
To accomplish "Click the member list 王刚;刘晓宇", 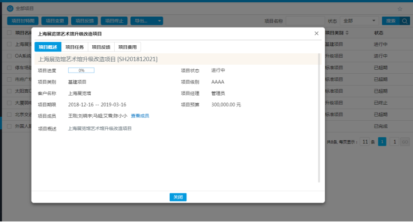I will coord(98,116).
